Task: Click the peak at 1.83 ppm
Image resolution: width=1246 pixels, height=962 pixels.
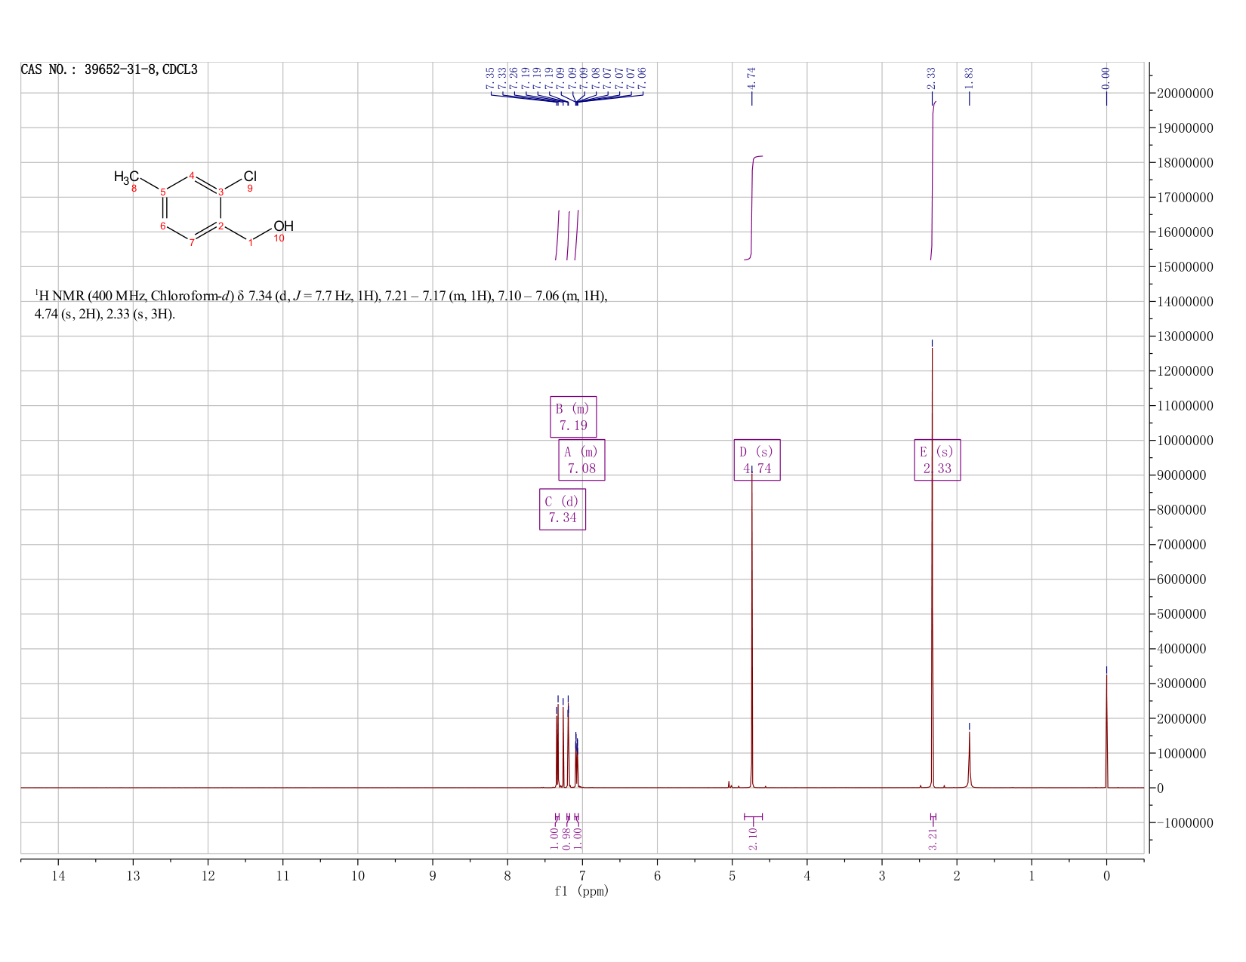Action: [x=970, y=758]
